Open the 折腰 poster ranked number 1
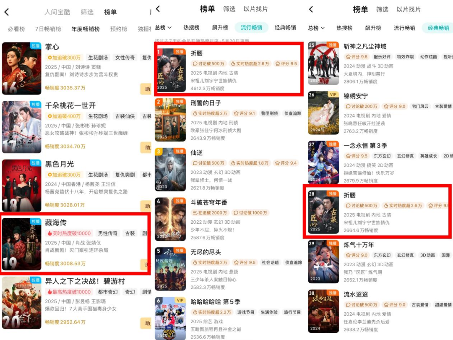The image size is (453, 340). pyautogui.click(x=170, y=70)
